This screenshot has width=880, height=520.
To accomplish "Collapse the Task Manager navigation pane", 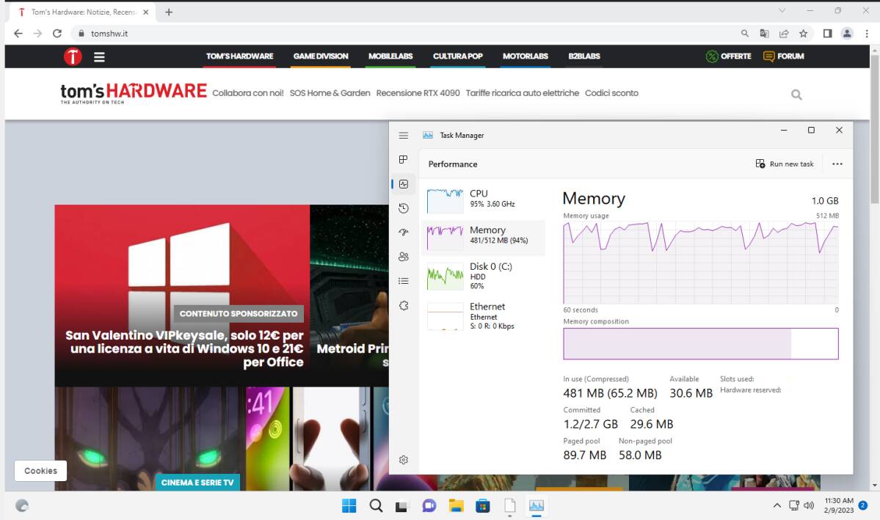I will 403,135.
